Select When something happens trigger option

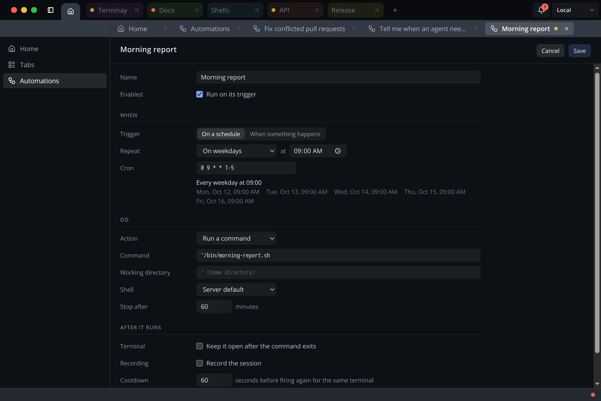coord(285,134)
